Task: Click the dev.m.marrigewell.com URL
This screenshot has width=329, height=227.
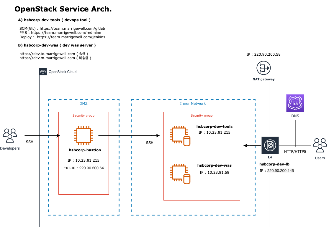Action: click(47, 58)
